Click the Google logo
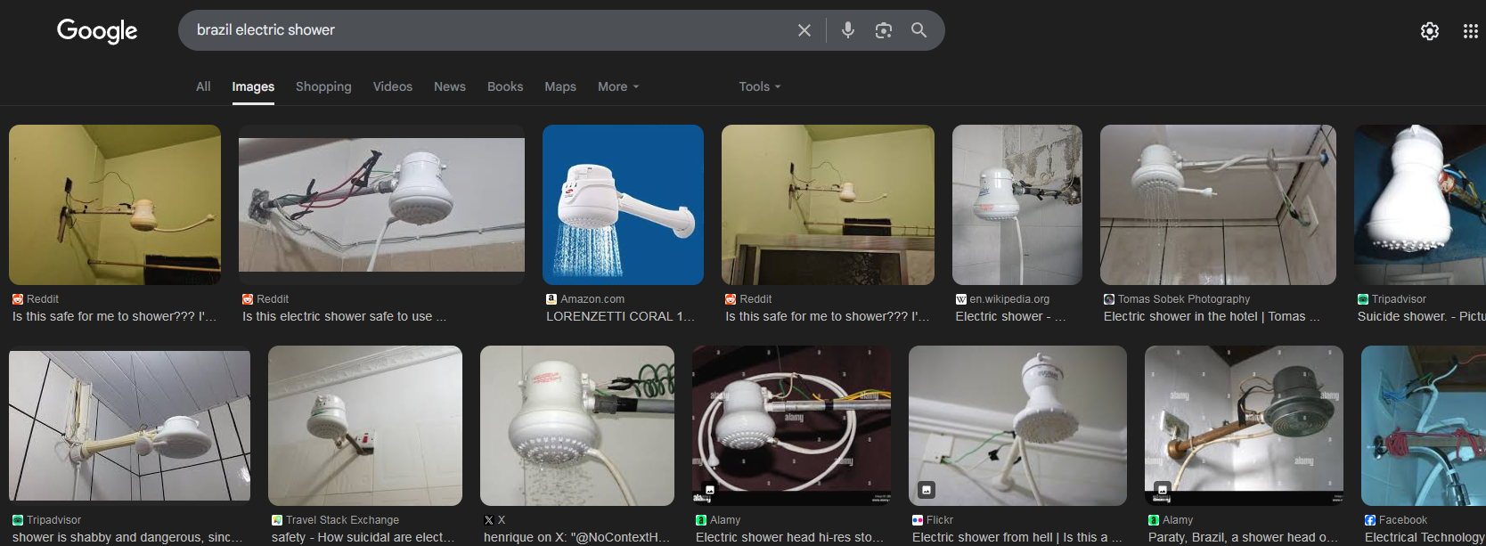 97,31
